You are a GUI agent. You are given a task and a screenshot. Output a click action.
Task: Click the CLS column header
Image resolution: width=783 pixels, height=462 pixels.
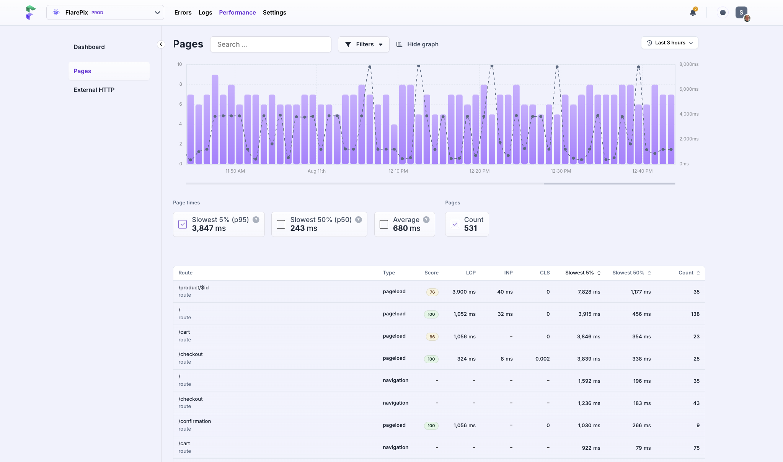pyautogui.click(x=545, y=273)
